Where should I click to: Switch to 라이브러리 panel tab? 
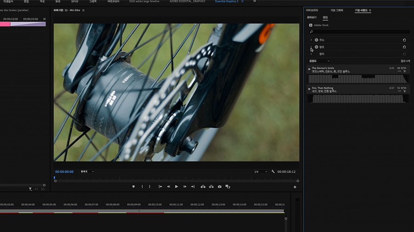(312, 10)
